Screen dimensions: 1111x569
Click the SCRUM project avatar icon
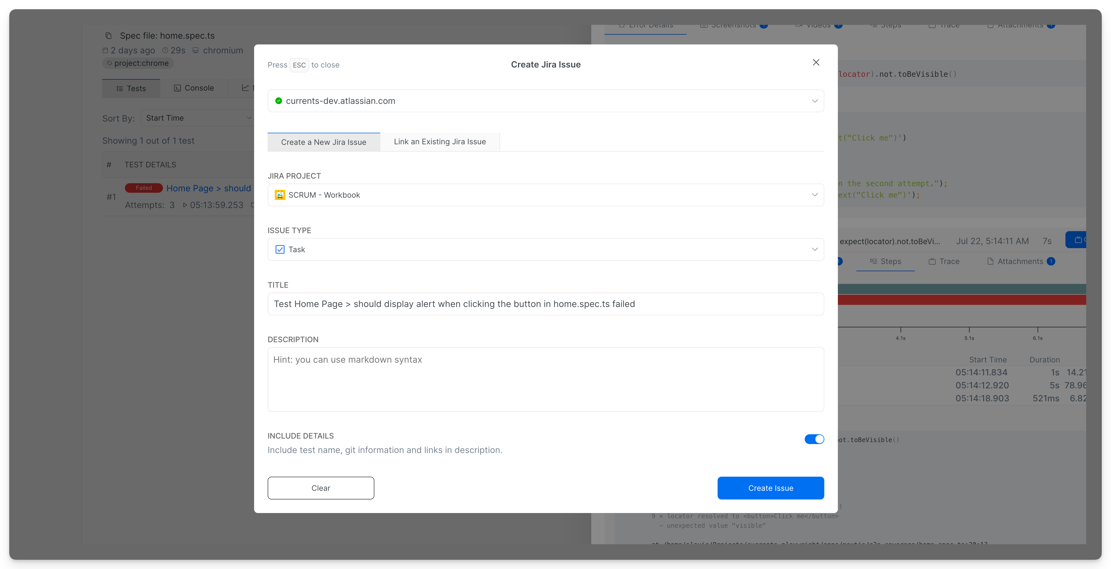tap(280, 195)
